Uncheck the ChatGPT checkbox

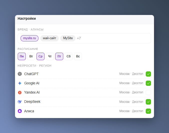pos(148,74)
